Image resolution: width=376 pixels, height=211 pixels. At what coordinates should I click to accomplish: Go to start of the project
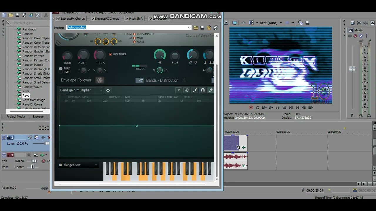tap(291, 108)
